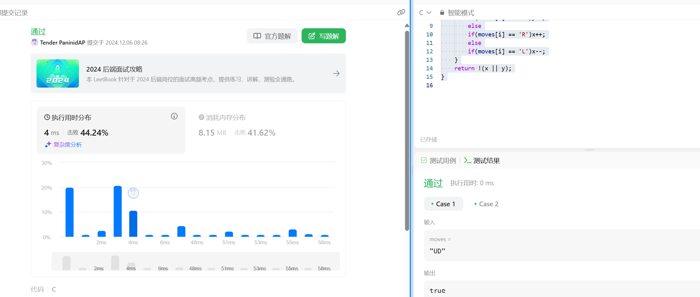Open the C language dropdown
The image size is (700, 297).
pos(425,13)
